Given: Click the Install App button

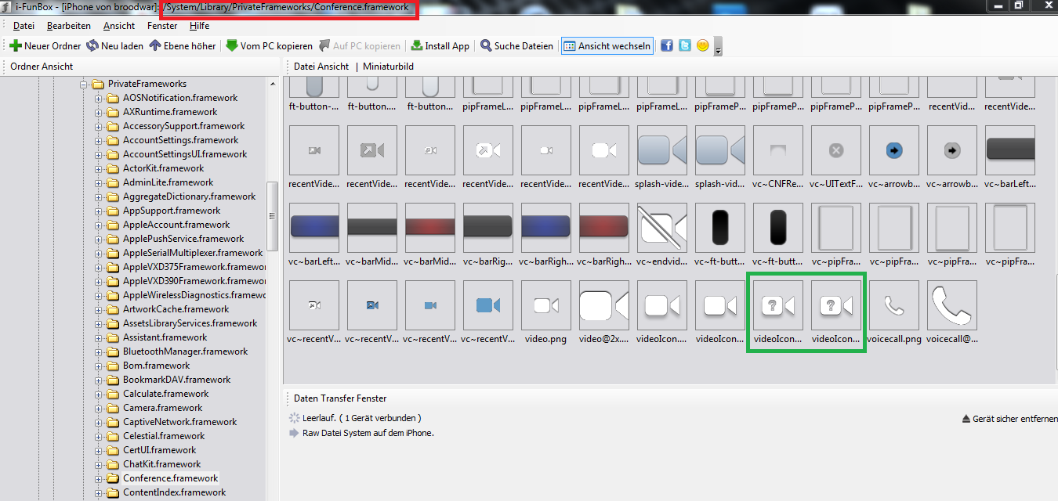Looking at the screenshot, I should (x=440, y=46).
